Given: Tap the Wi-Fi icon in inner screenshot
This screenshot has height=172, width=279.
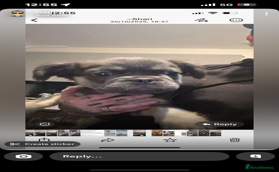Looking at the screenshot, I should (213, 13).
